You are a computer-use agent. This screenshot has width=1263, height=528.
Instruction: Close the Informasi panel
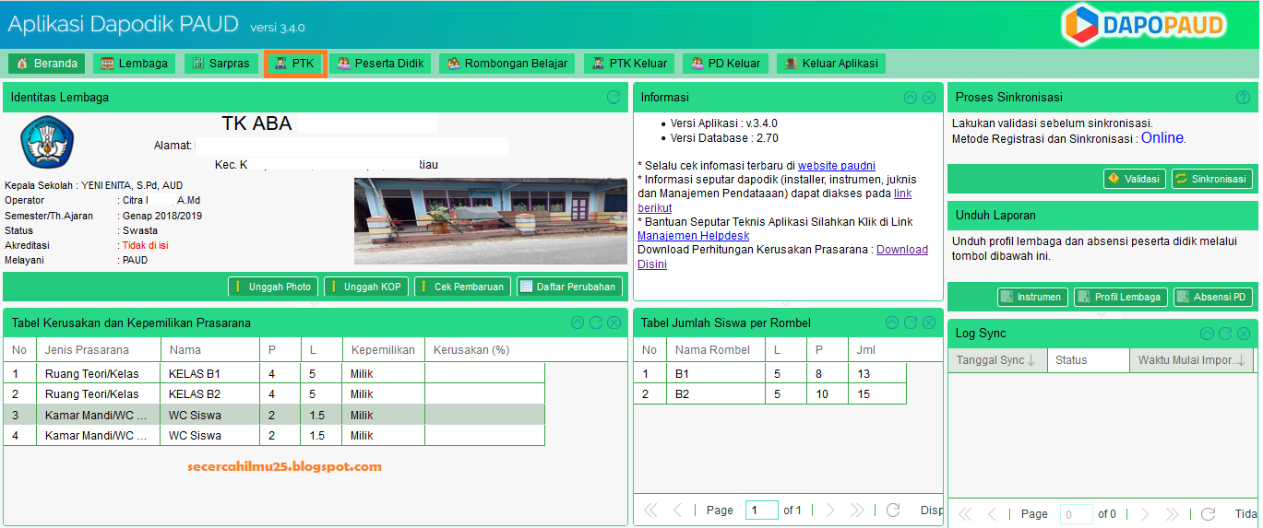coord(928,97)
